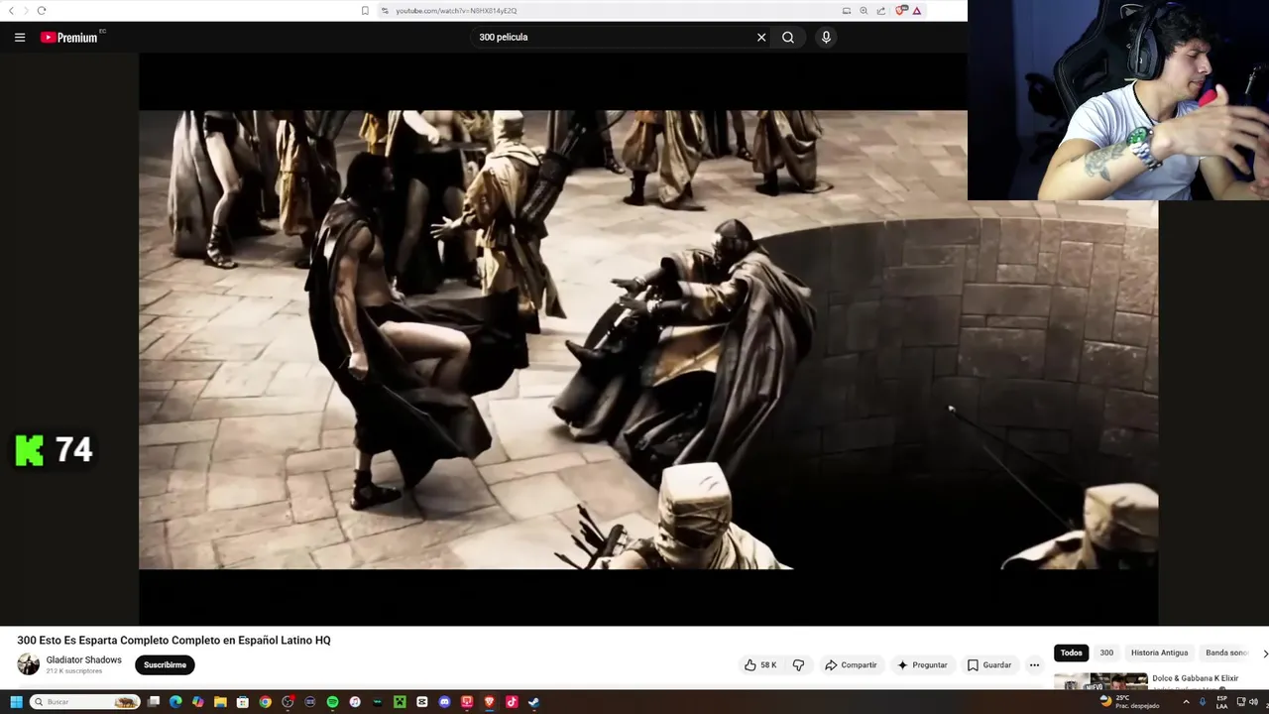The width and height of the screenshot is (1269, 714).
Task: Click the share icon in address bar
Action: point(881,11)
